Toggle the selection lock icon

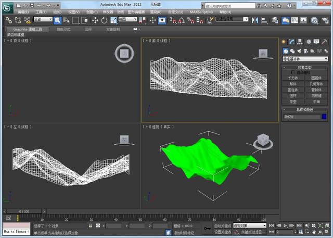tap(91, 226)
